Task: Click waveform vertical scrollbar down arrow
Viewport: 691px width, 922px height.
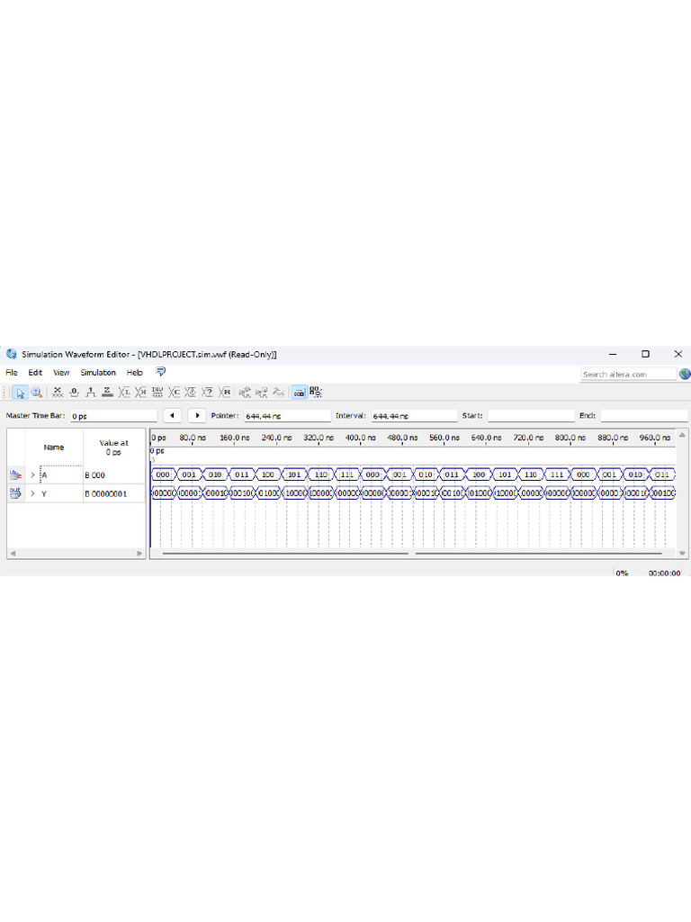Action: 682,554
